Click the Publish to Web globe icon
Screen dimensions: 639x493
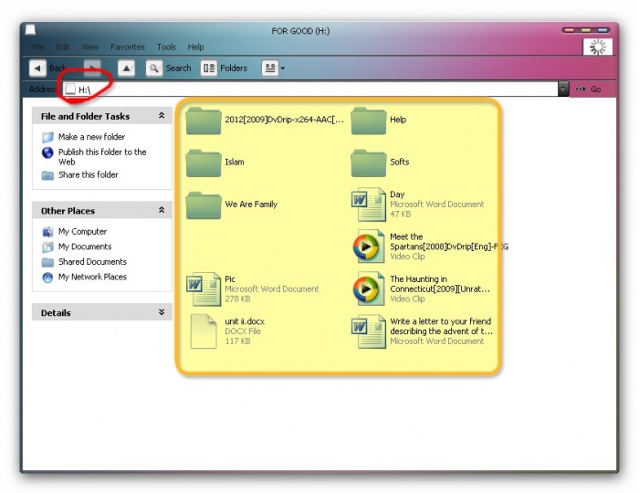(47, 152)
